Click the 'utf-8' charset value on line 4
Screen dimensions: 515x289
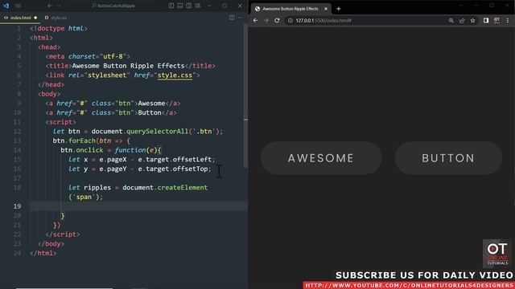pyautogui.click(x=113, y=57)
